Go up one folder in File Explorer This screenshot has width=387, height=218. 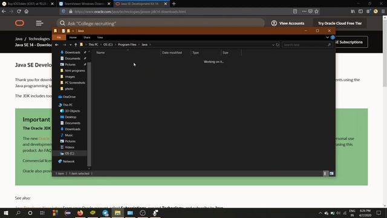coord(76,45)
